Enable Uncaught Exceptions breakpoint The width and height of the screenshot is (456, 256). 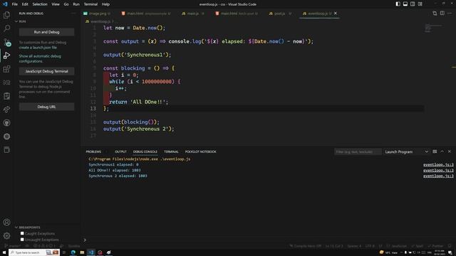[22, 240]
